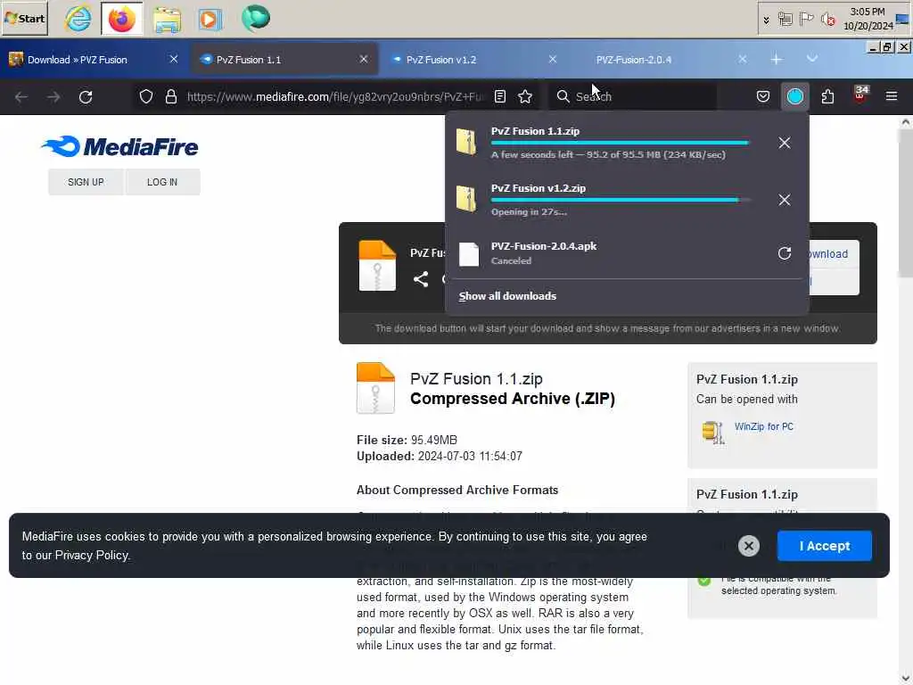Open the media player taskbar icon
The height and width of the screenshot is (685, 913).
(210, 20)
